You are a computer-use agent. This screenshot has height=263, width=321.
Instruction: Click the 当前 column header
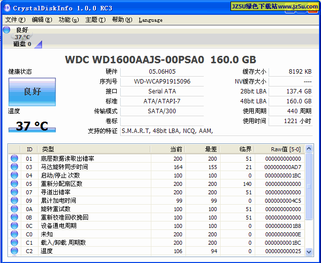168,149
